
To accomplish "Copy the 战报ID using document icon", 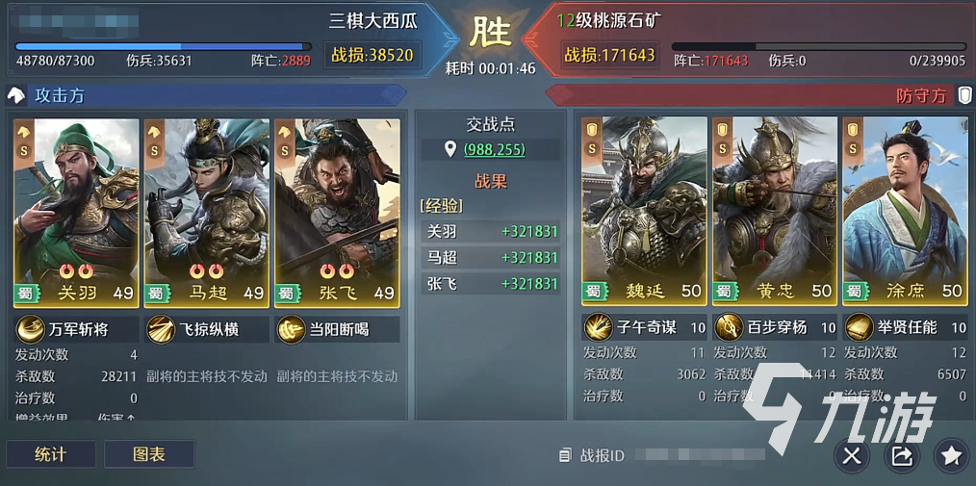I will (565, 456).
